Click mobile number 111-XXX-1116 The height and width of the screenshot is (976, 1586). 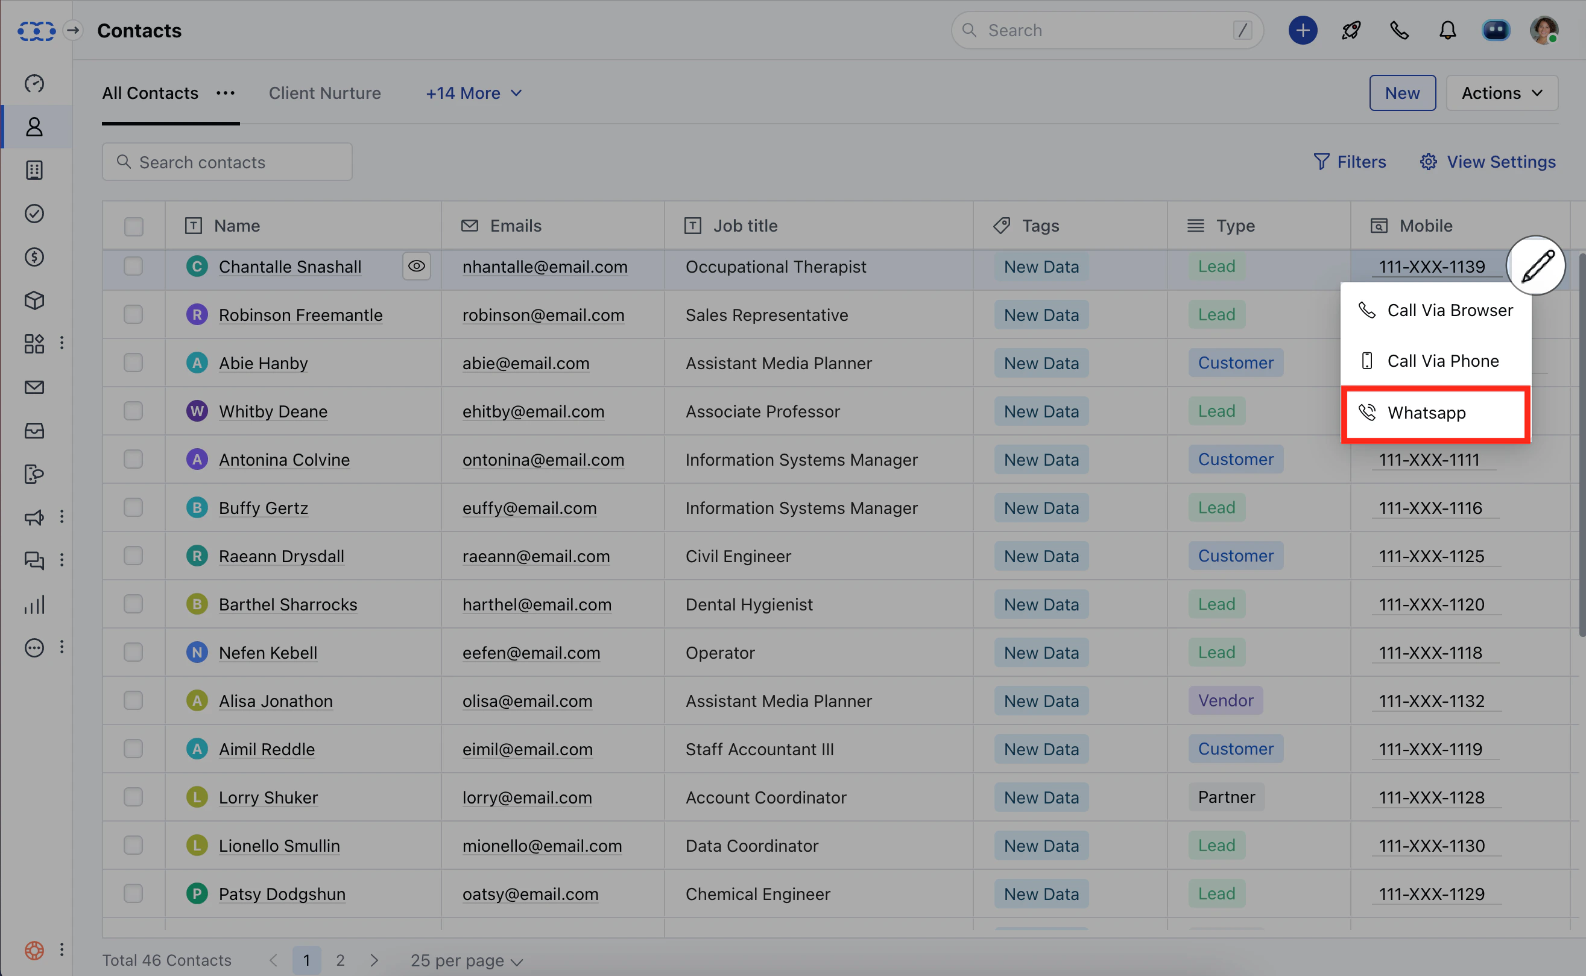[1430, 508]
